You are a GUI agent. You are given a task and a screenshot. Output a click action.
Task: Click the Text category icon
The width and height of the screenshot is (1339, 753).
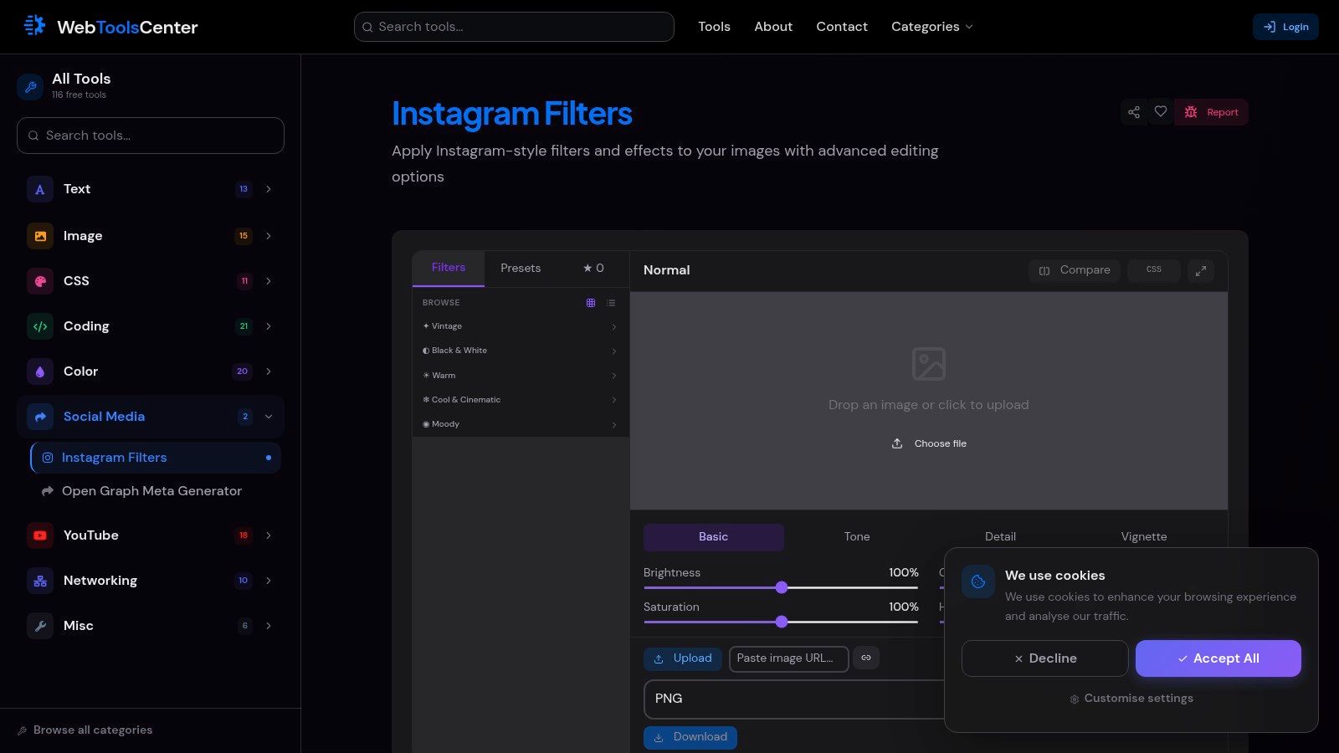[40, 189]
